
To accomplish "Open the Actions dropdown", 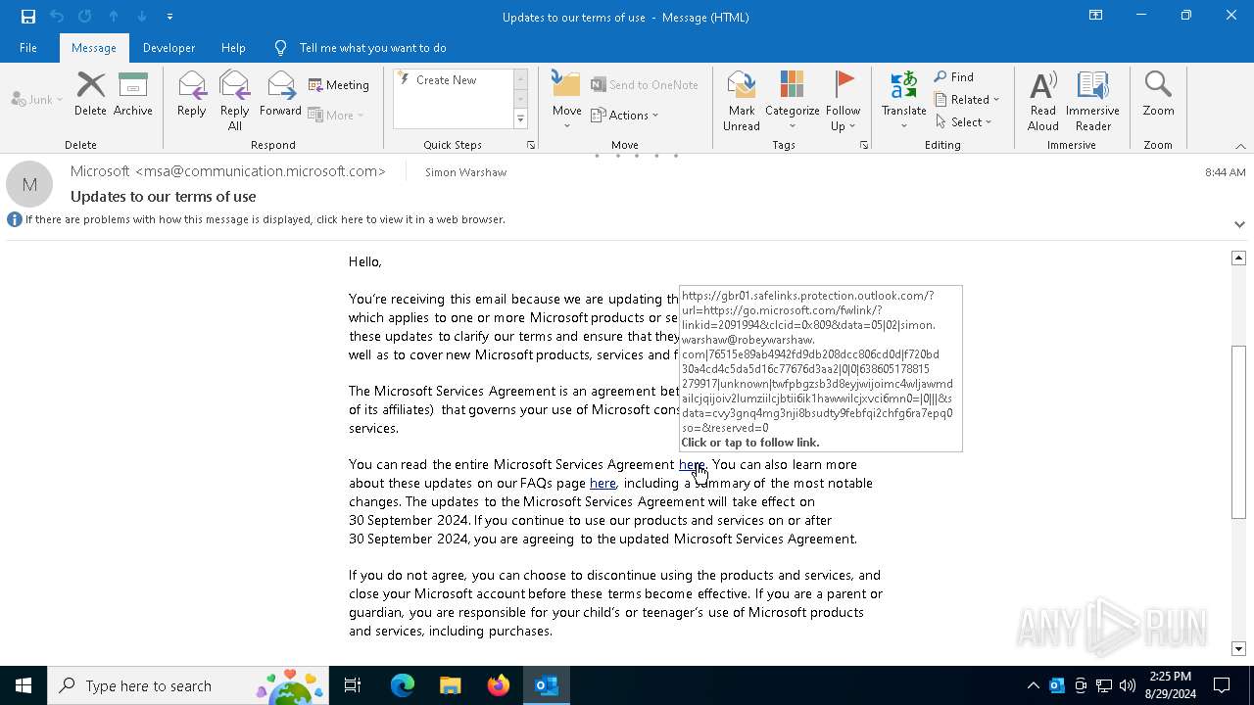I will [625, 115].
